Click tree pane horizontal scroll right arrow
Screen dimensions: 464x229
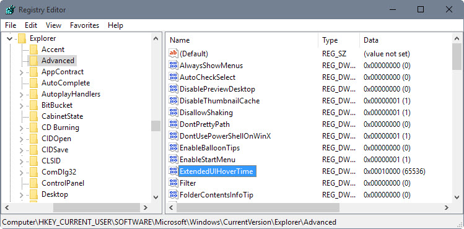tap(146, 208)
